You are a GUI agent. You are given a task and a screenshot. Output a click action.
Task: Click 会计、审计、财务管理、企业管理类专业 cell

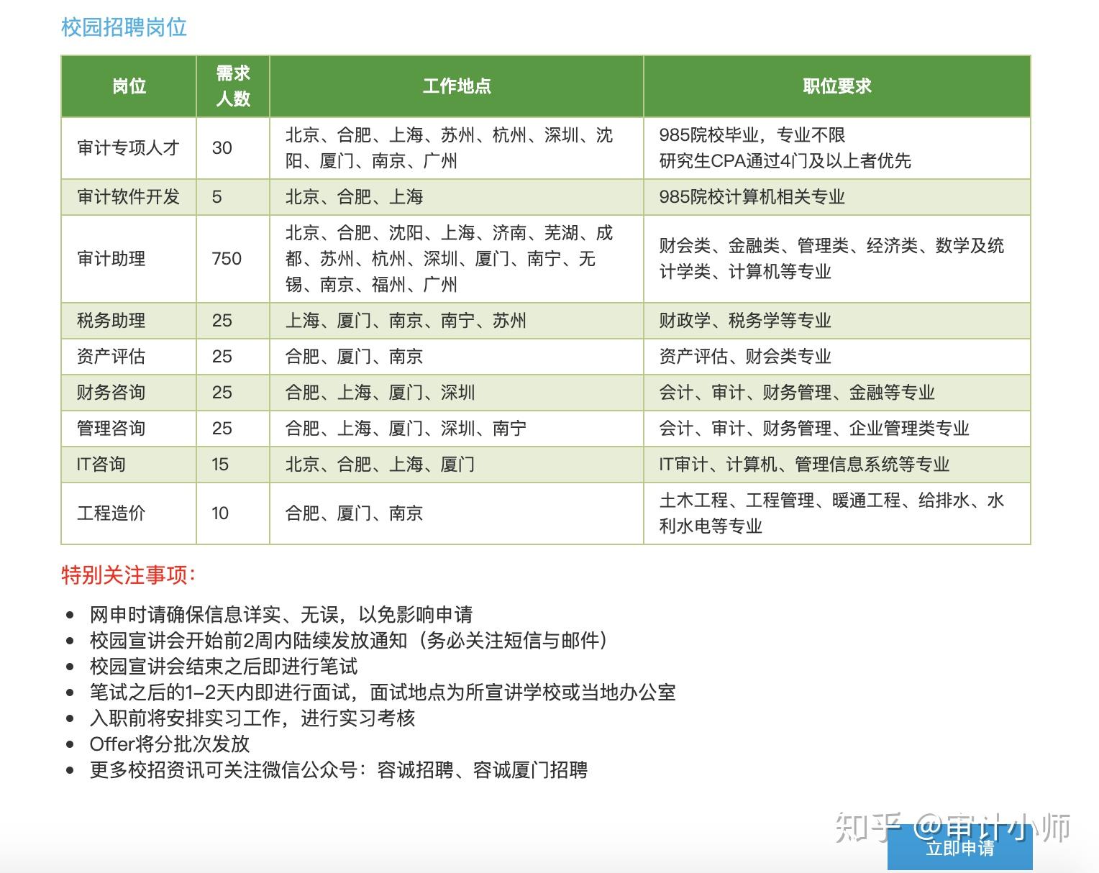click(x=837, y=429)
